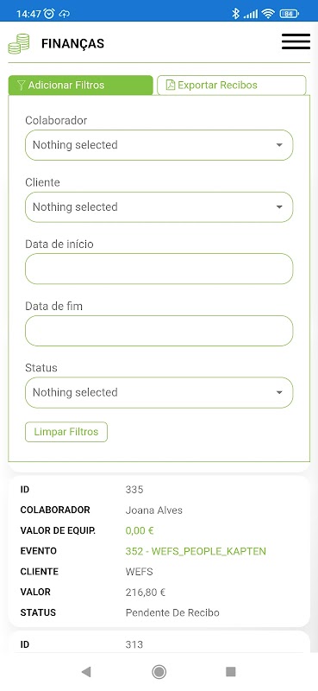Focus the Data de fim field
The height and width of the screenshot is (691, 318).
coord(159,331)
